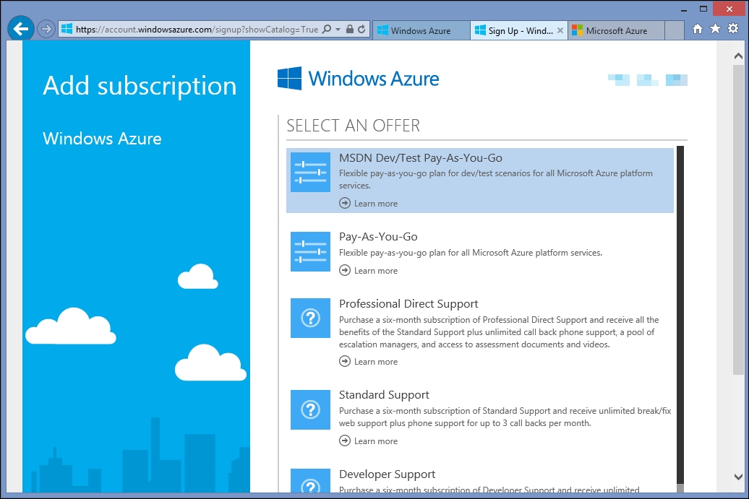The width and height of the screenshot is (749, 499).
Task: Click the MSDN Dev/Test sliders icon
Action: point(310,173)
